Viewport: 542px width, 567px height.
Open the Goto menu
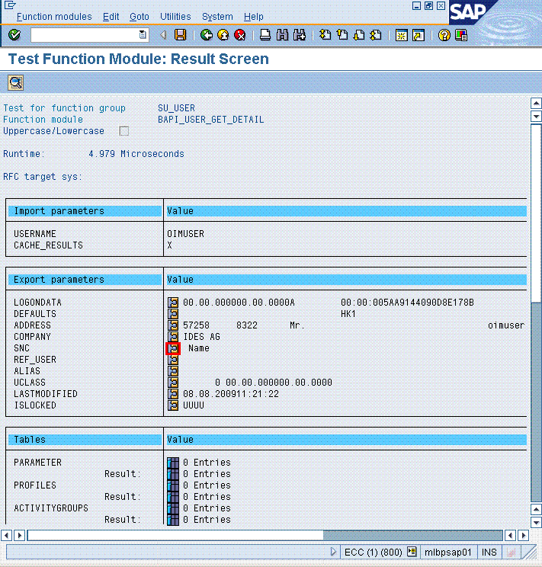(140, 17)
